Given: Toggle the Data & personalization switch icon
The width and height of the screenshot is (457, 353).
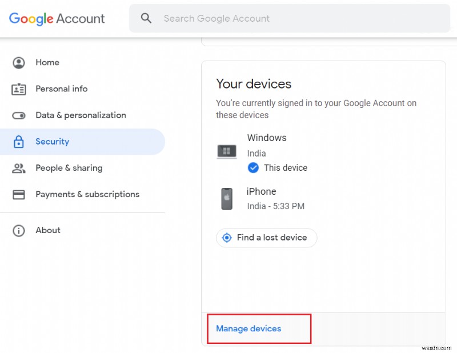Looking at the screenshot, I should click(19, 115).
